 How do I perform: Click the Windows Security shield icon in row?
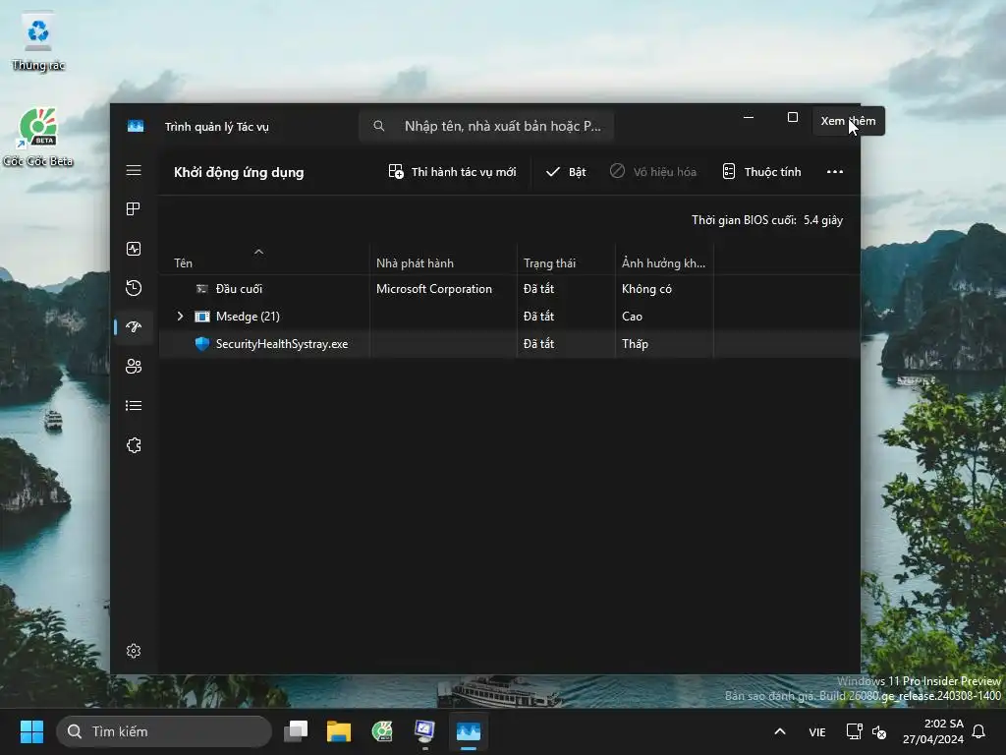coord(202,344)
